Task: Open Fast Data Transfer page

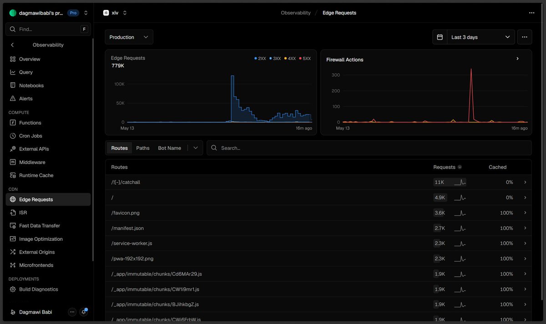Action: point(48,226)
